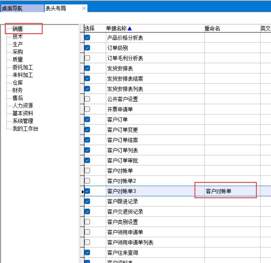Screen dimensions: 271x263
Task: Click the 重命名 column header
Action: [x=212, y=28]
